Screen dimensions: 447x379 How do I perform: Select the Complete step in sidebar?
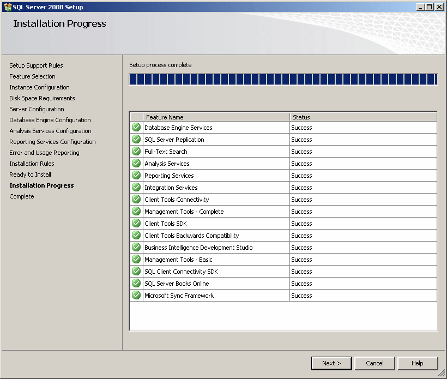tap(22, 196)
